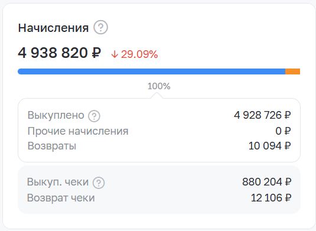The image size is (316, 231).
Task: Click the total amount 4 938 820 ₽
Action: coord(60,53)
